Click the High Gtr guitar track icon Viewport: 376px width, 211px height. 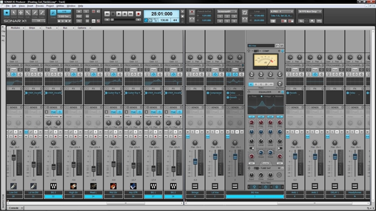click(73, 186)
